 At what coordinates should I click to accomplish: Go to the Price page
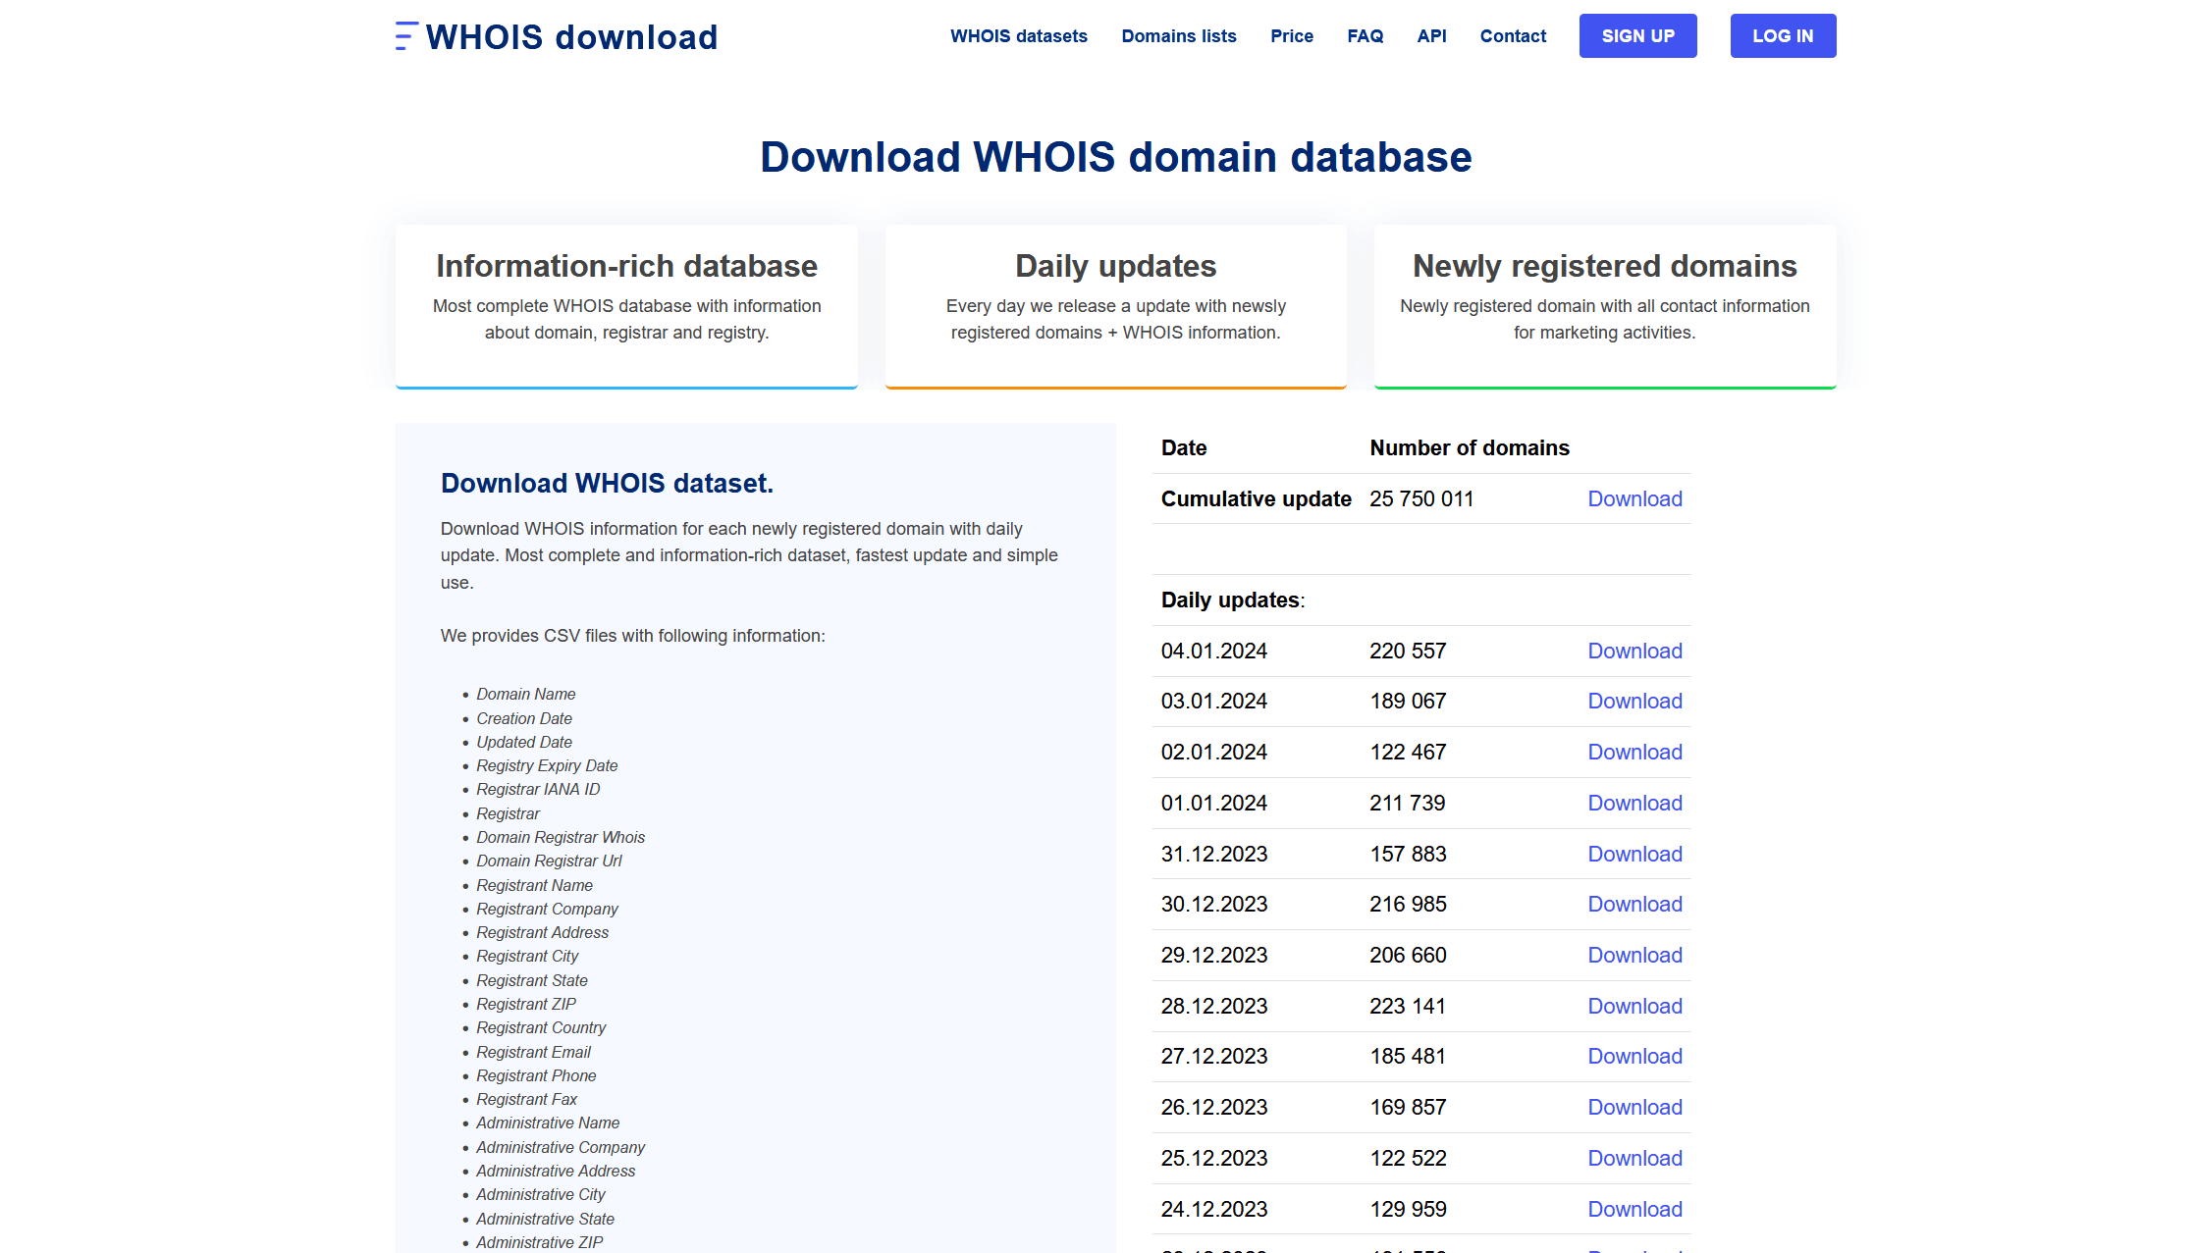(1291, 36)
